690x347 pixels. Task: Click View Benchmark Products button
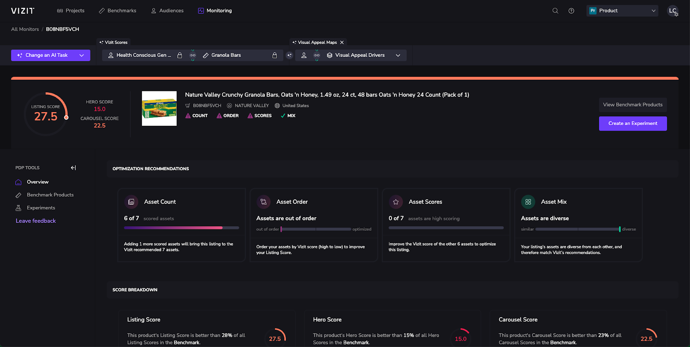click(x=633, y=105)
